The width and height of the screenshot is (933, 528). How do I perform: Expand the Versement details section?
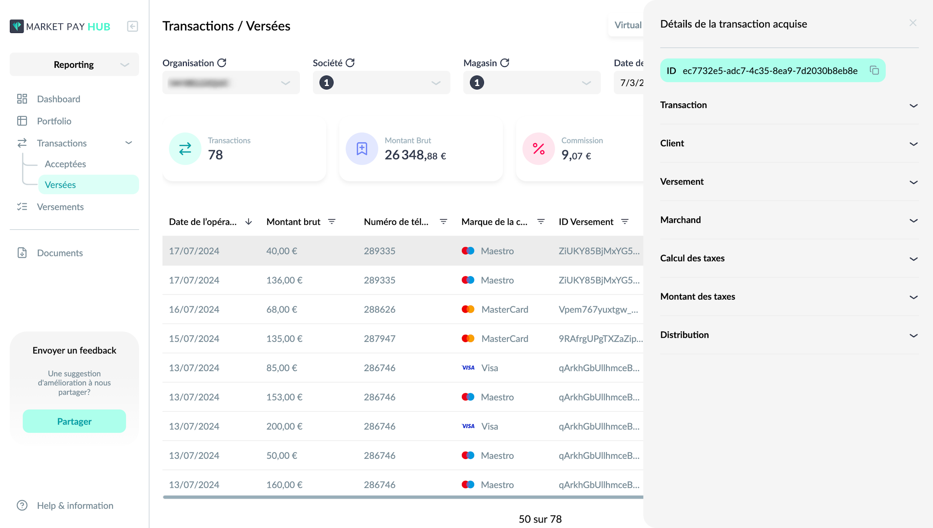[x=789, y=181]
